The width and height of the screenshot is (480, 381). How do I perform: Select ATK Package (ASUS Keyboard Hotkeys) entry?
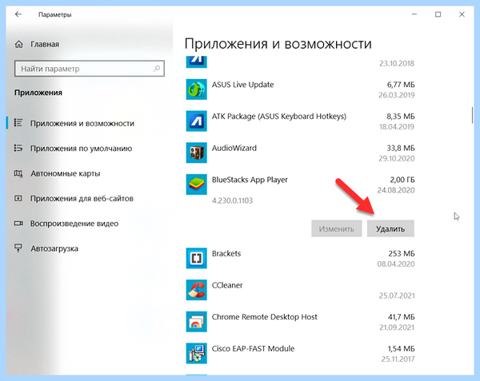(279, 117)
